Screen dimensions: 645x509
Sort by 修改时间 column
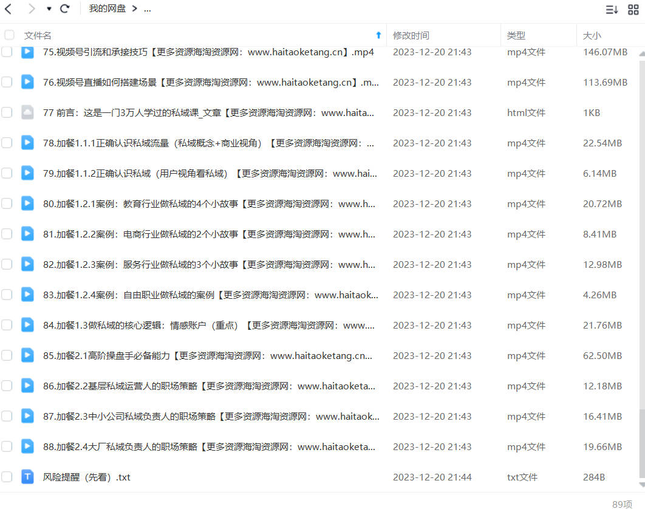point(411,36)
